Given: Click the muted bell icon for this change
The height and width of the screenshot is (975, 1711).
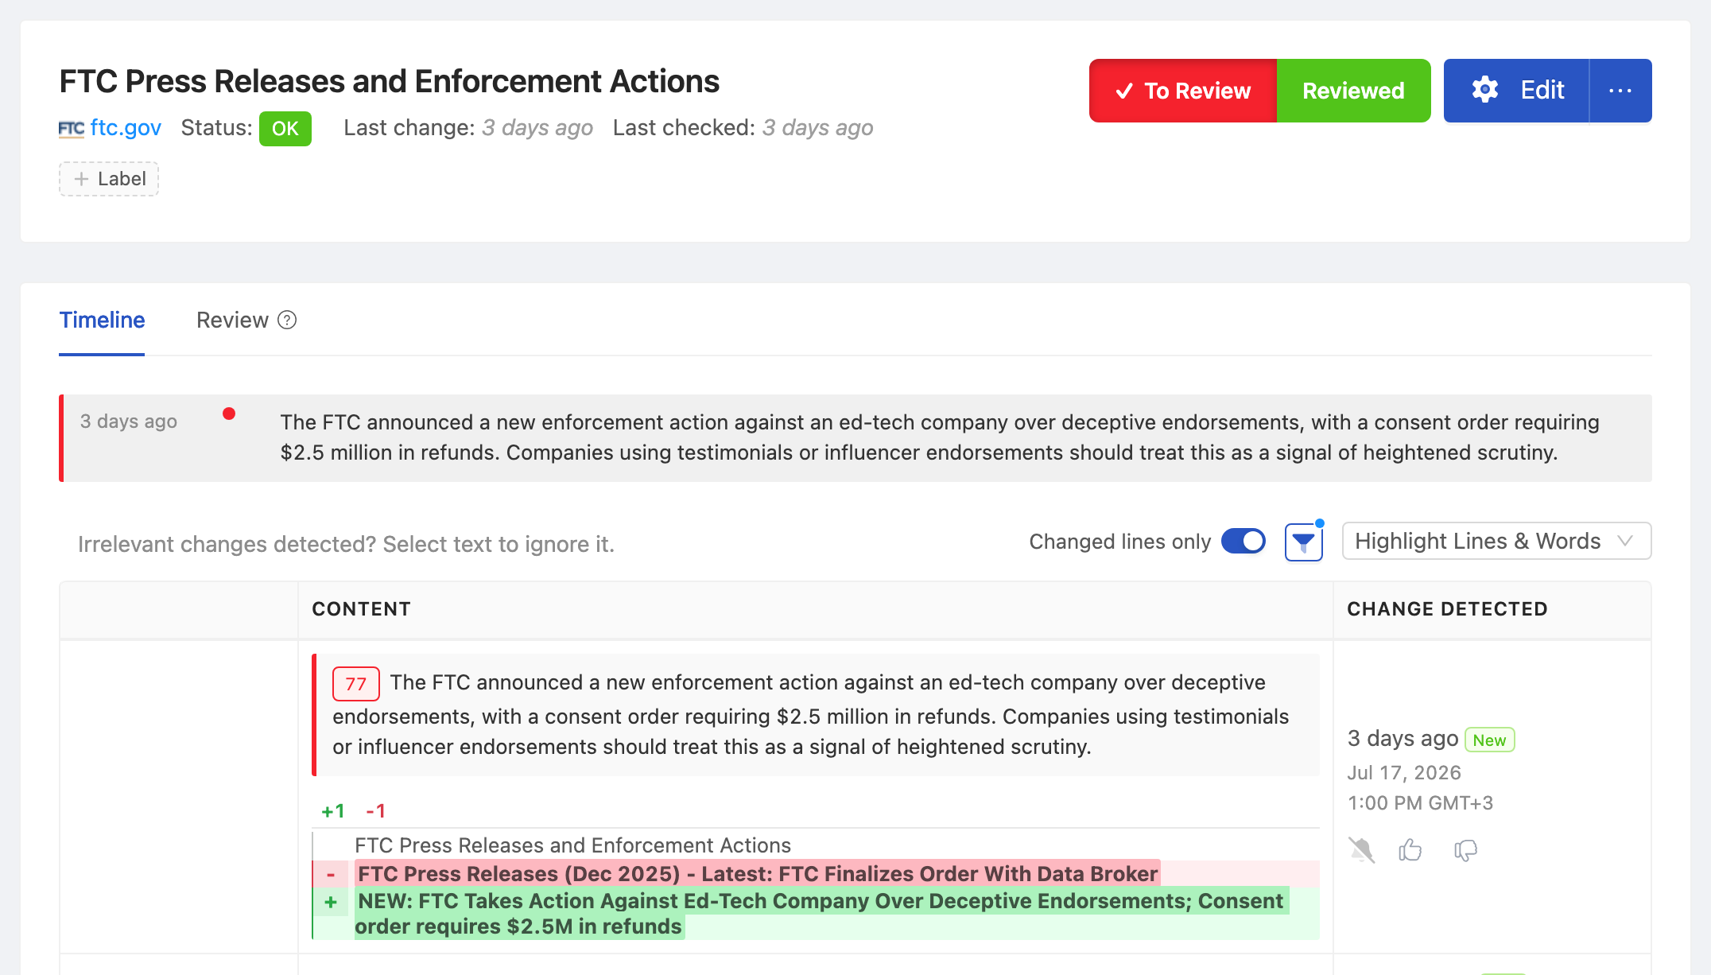Looking at the screenshot, I should [1362, 850].
